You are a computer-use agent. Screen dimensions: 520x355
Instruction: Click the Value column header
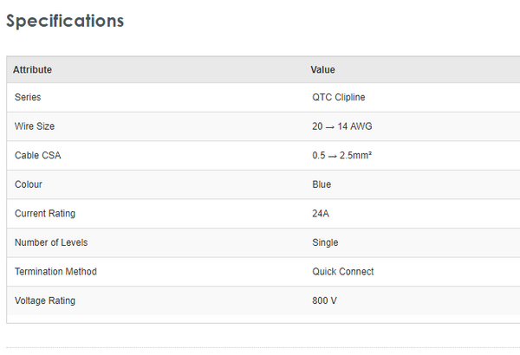coord(322,69)
